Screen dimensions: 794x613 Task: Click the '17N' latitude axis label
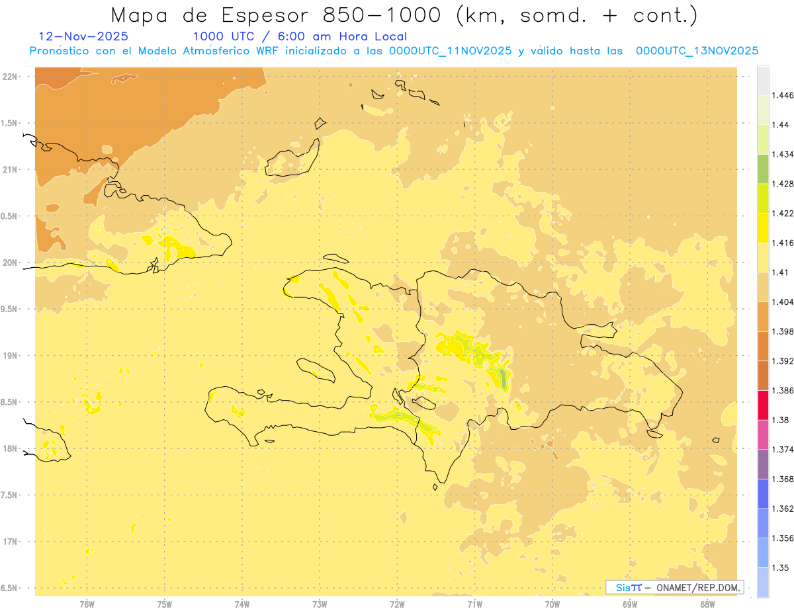coord(11,542)
